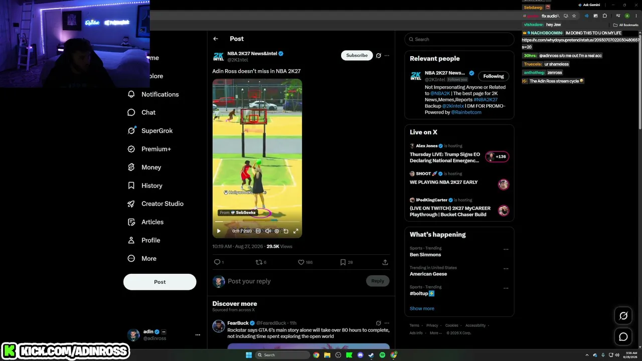Open History in the sidebar
Screen dimensions: 642x361
[145, 186]
